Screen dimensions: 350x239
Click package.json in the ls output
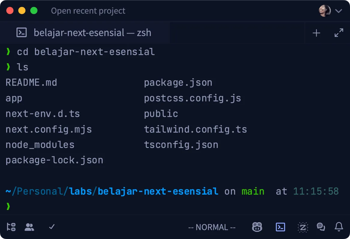tap(178, 83)
